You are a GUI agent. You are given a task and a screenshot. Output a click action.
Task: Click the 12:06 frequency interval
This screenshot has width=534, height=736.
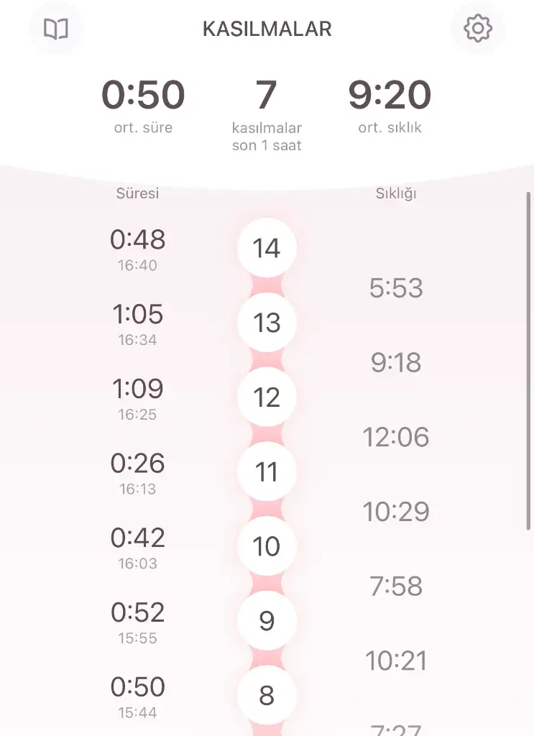tap(396, 437)
